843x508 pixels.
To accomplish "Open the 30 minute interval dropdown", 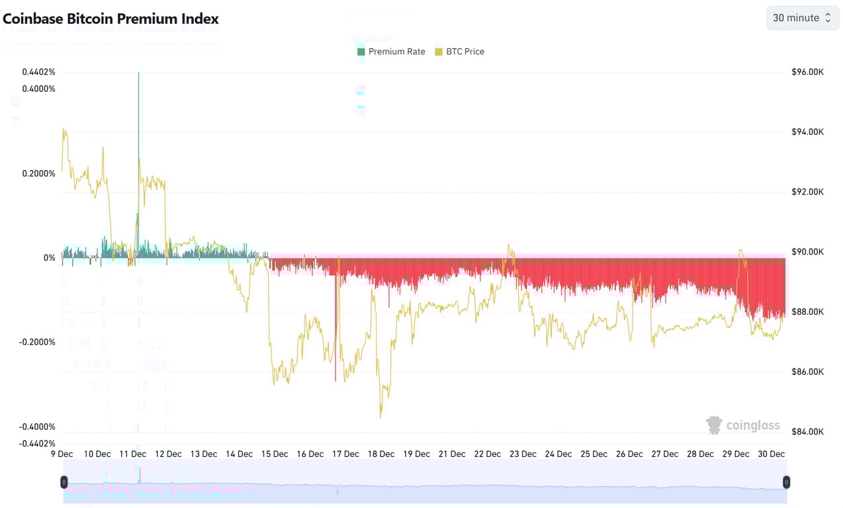I will [x=801, y=18].
